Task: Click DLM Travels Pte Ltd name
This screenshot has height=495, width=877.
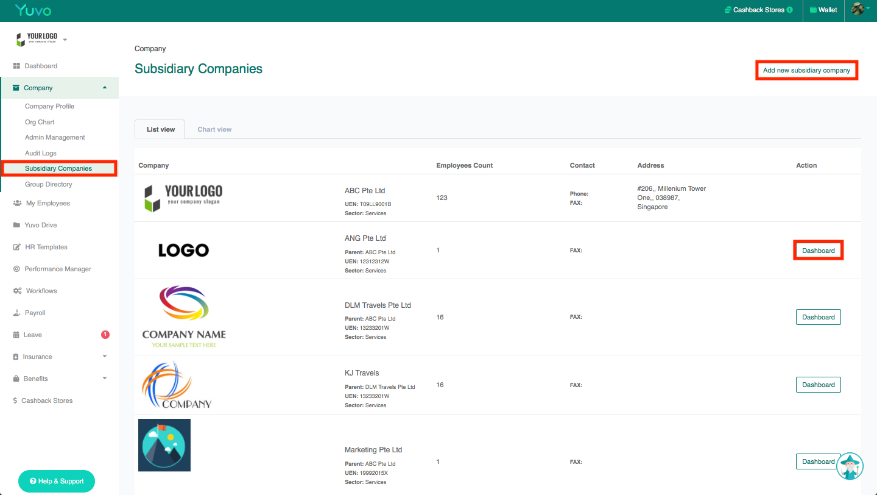Action: pyautogui.click(x=378, y=305)
